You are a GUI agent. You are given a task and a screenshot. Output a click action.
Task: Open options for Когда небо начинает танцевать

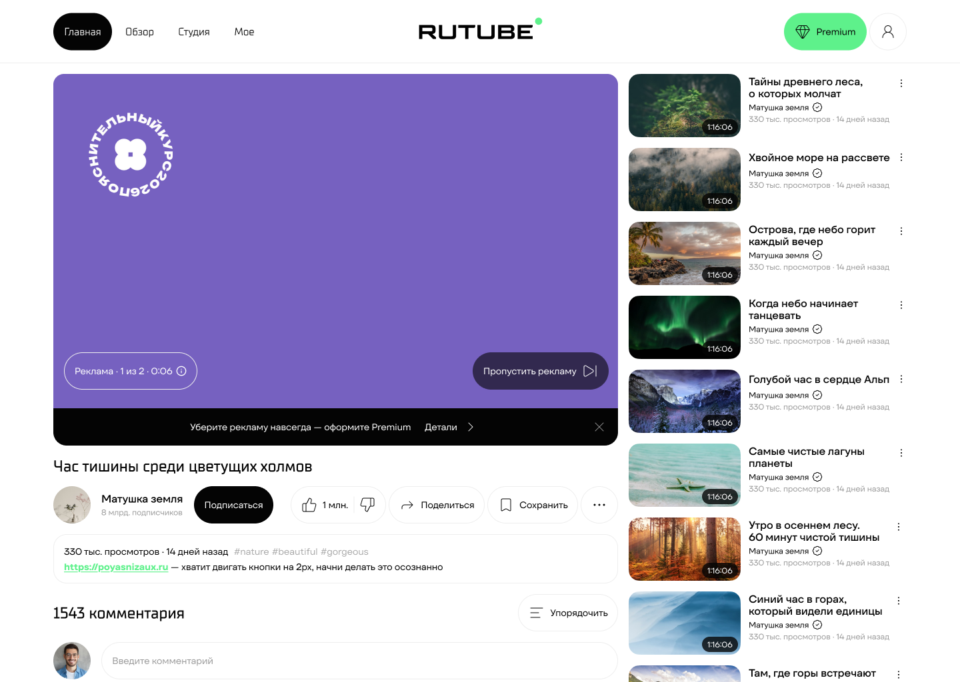tap(901, 305)
